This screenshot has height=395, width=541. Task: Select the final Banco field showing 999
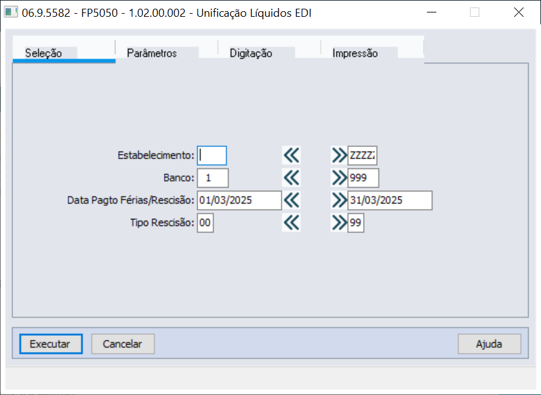[x=363, y=178]
